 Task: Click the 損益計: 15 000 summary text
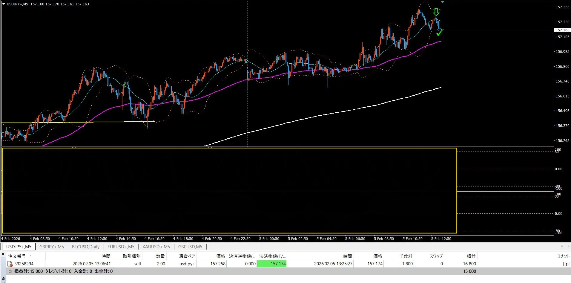[x=29, y=271]
